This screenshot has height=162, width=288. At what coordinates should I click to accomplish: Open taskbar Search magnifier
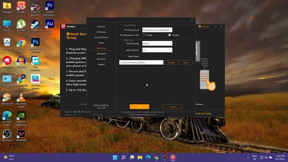(123, 157)
